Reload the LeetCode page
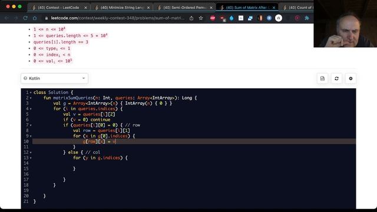Screen dimensions: 377x212 [25, 18]
